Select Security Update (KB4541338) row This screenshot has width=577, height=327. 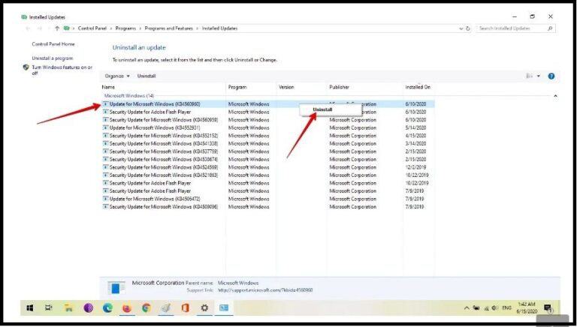[x=268, y=144]
